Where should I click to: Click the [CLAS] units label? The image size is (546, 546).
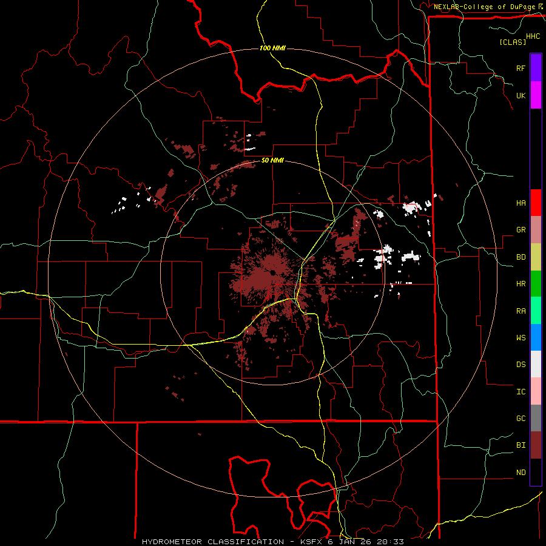513,42
